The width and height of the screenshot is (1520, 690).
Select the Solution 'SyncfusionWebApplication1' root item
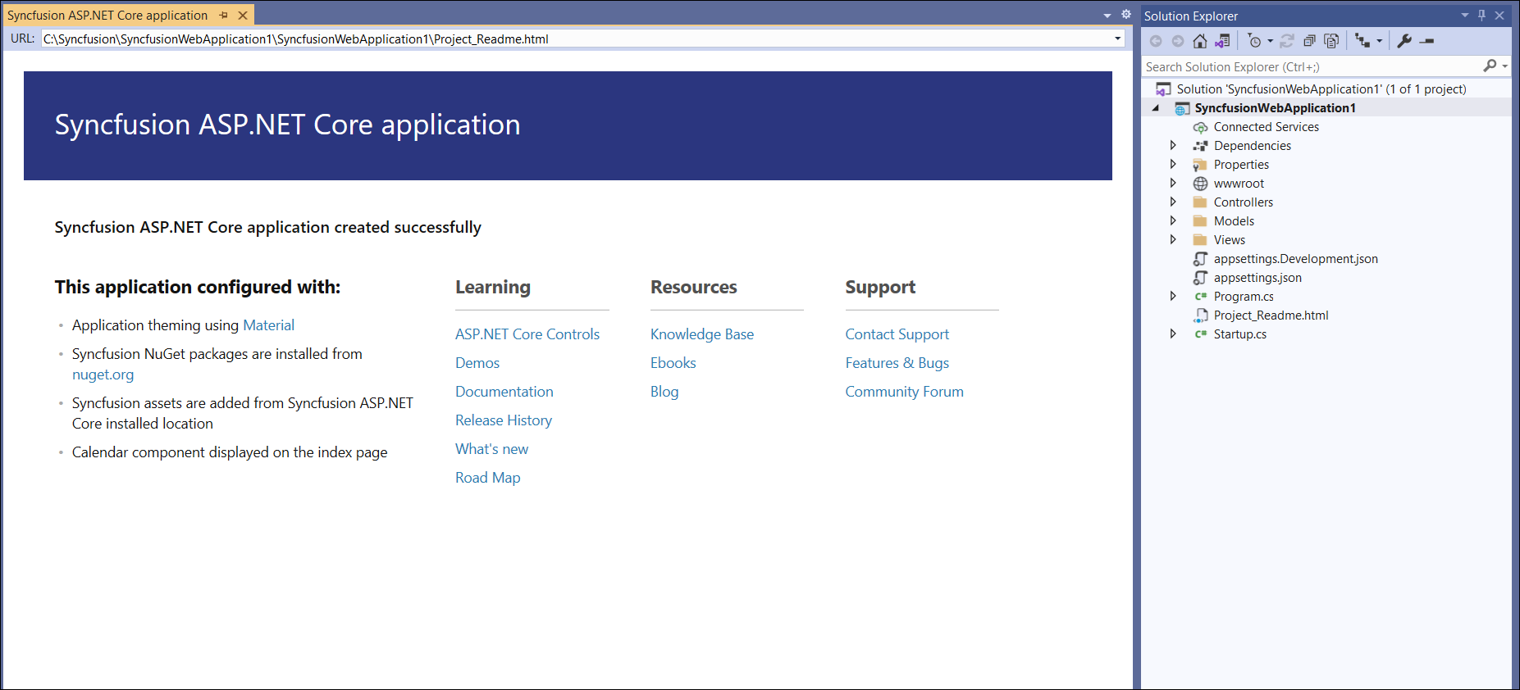pyautogui.click(x=1321, y=89)
